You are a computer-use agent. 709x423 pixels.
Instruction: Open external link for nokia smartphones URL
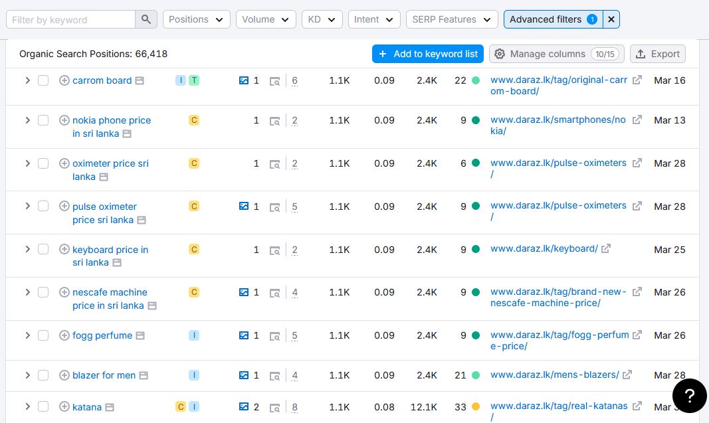pyautogui.click(x=637, y=120)
